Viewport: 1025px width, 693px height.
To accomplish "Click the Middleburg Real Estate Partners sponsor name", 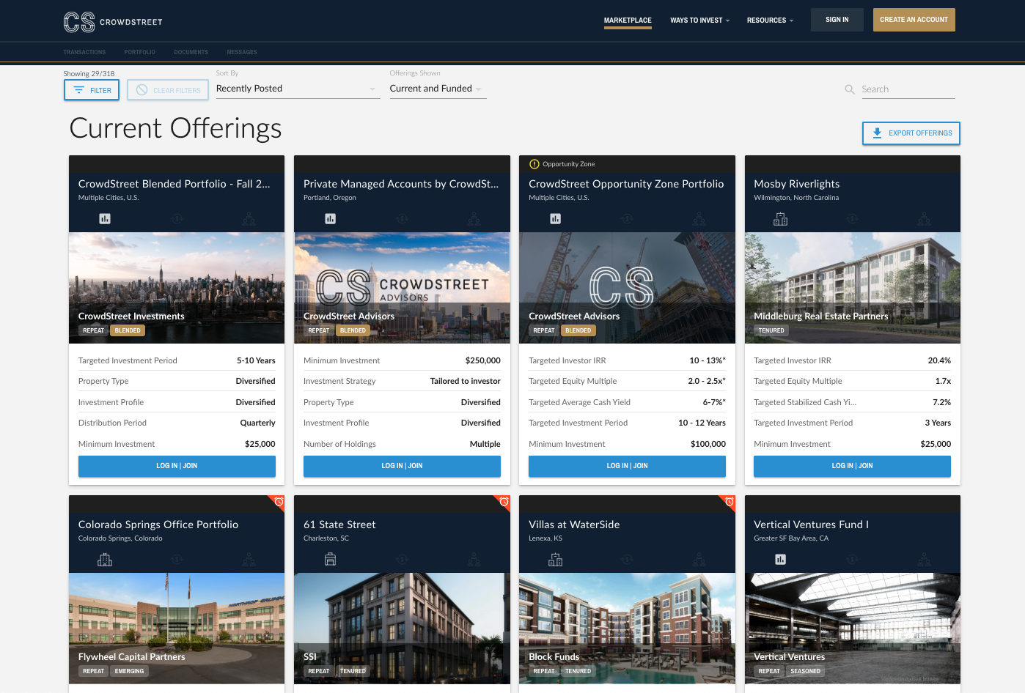I will [821, 316].
